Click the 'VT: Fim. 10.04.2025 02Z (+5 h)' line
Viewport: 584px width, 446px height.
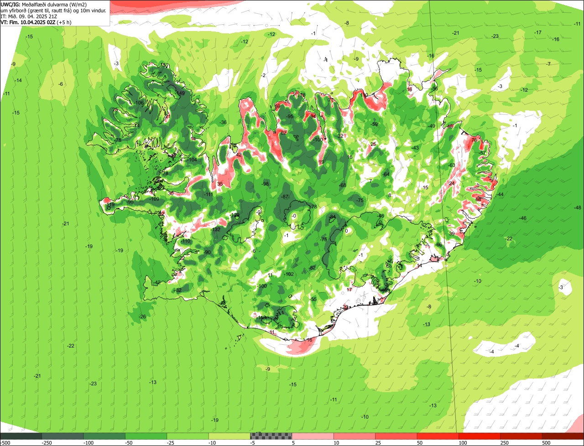[36, 22]
